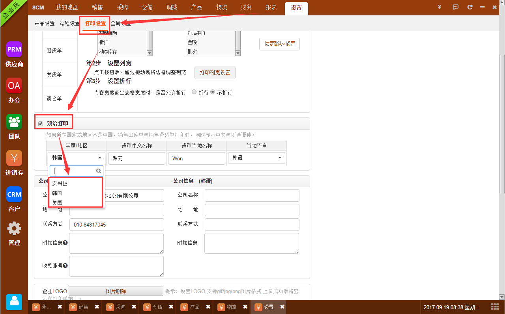Screen dimensions: 505x314
Task: Select the wrap line radio option
Action: pyautogui.click(x=194, y=92)
